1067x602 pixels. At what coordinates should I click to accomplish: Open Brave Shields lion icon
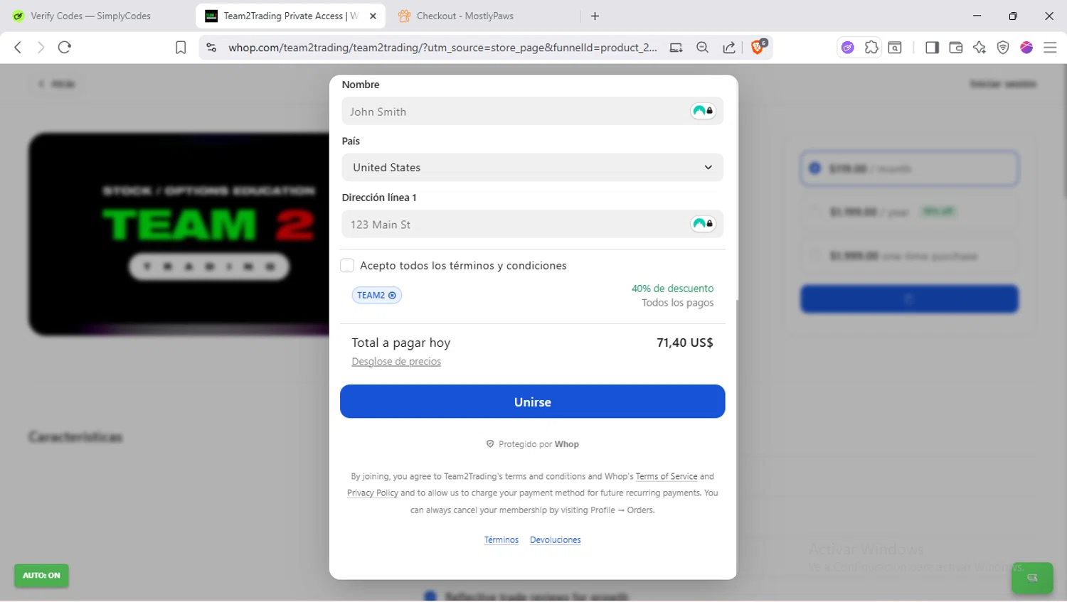point(758,47)
